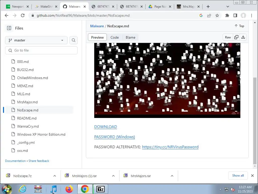Open the network tray icon
Screen dimensions: 258x194
[x=227, y=189]
